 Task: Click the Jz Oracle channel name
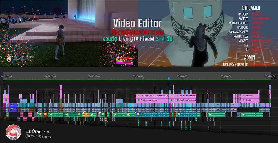pyautogui.click(x=35, y=132)
